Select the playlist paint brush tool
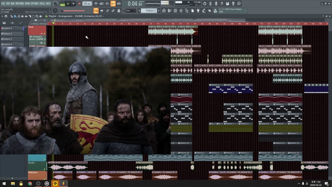Image resolution: width=332 pixels, height=187 pixels. [15, 16]
